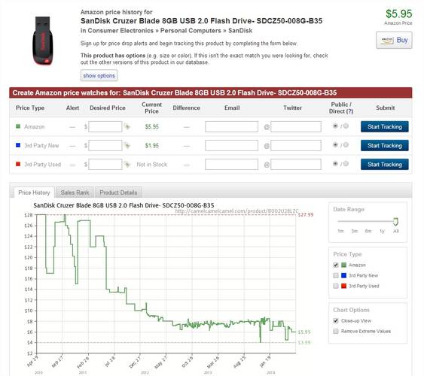Screen dimensions: 424x376
Task: Click the camelcamelcamel.com product URL on chart
Action: [236, 211]
